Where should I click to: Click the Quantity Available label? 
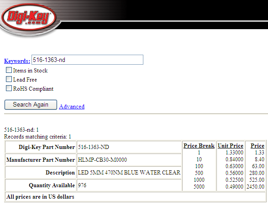[x=52, y=185]
